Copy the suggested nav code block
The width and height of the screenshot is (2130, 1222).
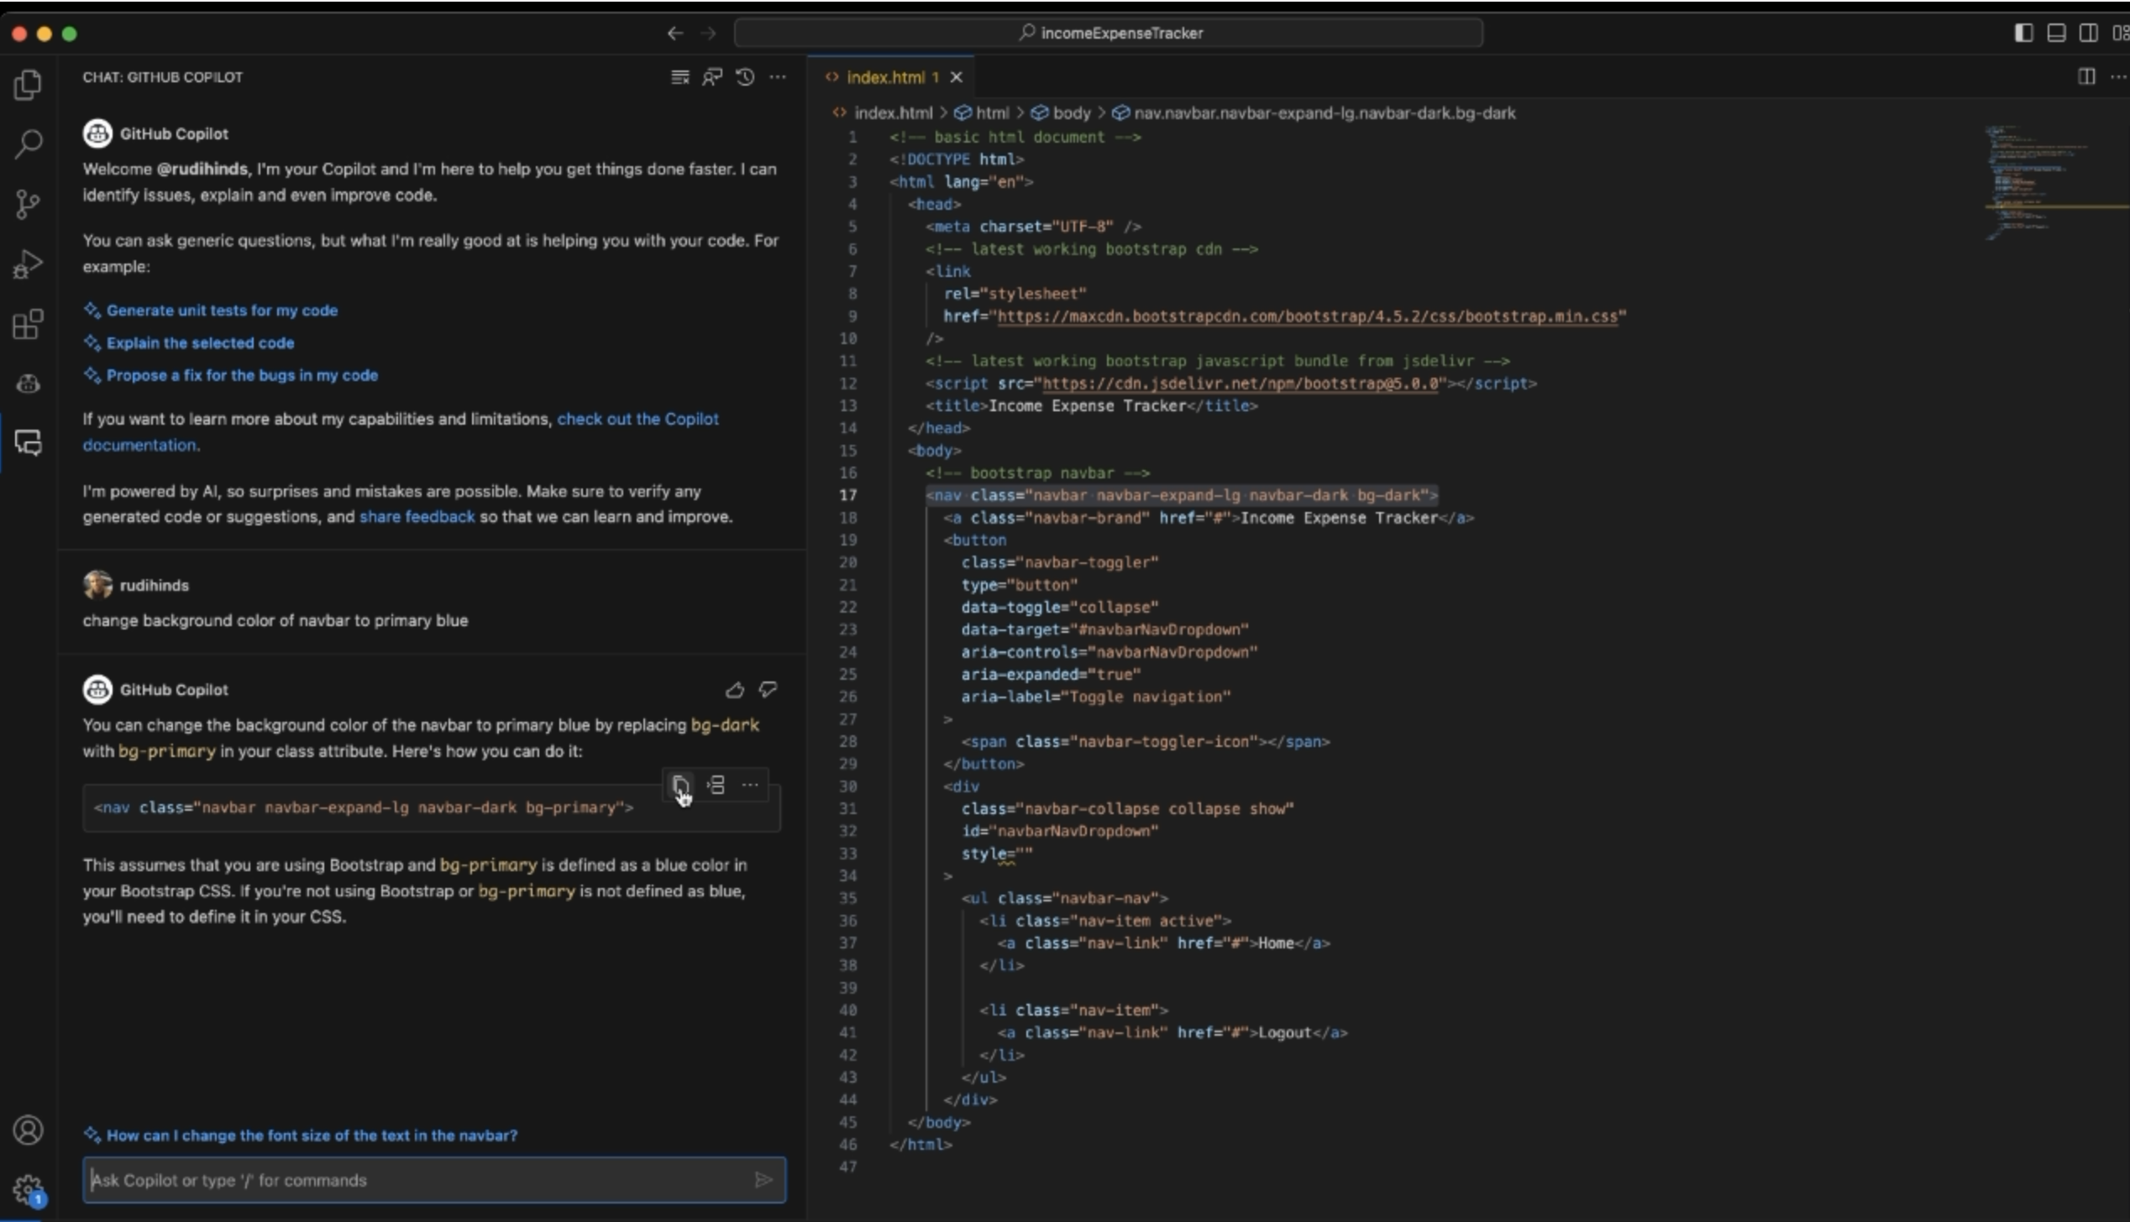pos(680,786)
